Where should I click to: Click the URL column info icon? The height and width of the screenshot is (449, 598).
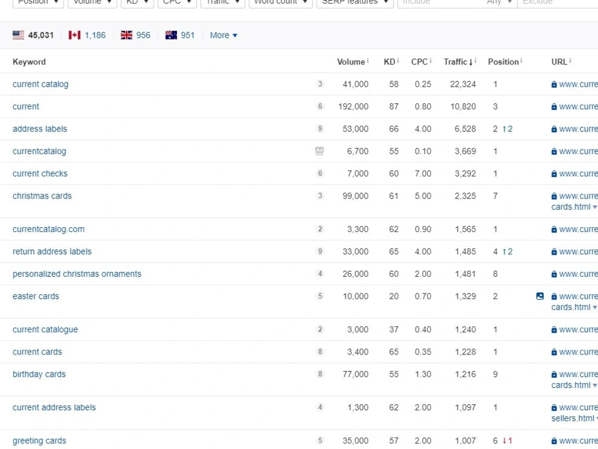click(570, 60)
